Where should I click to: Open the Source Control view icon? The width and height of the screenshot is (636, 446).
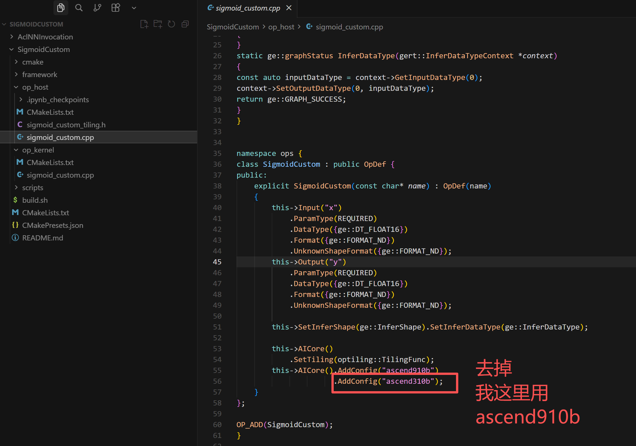pos(97,8)
